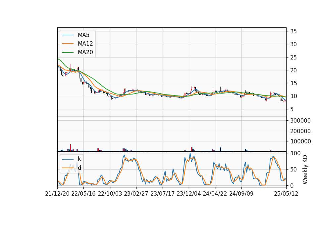Click the price axis value 35
The width and height of the screenshot is (318, 228).
click(x=293, y=31)
